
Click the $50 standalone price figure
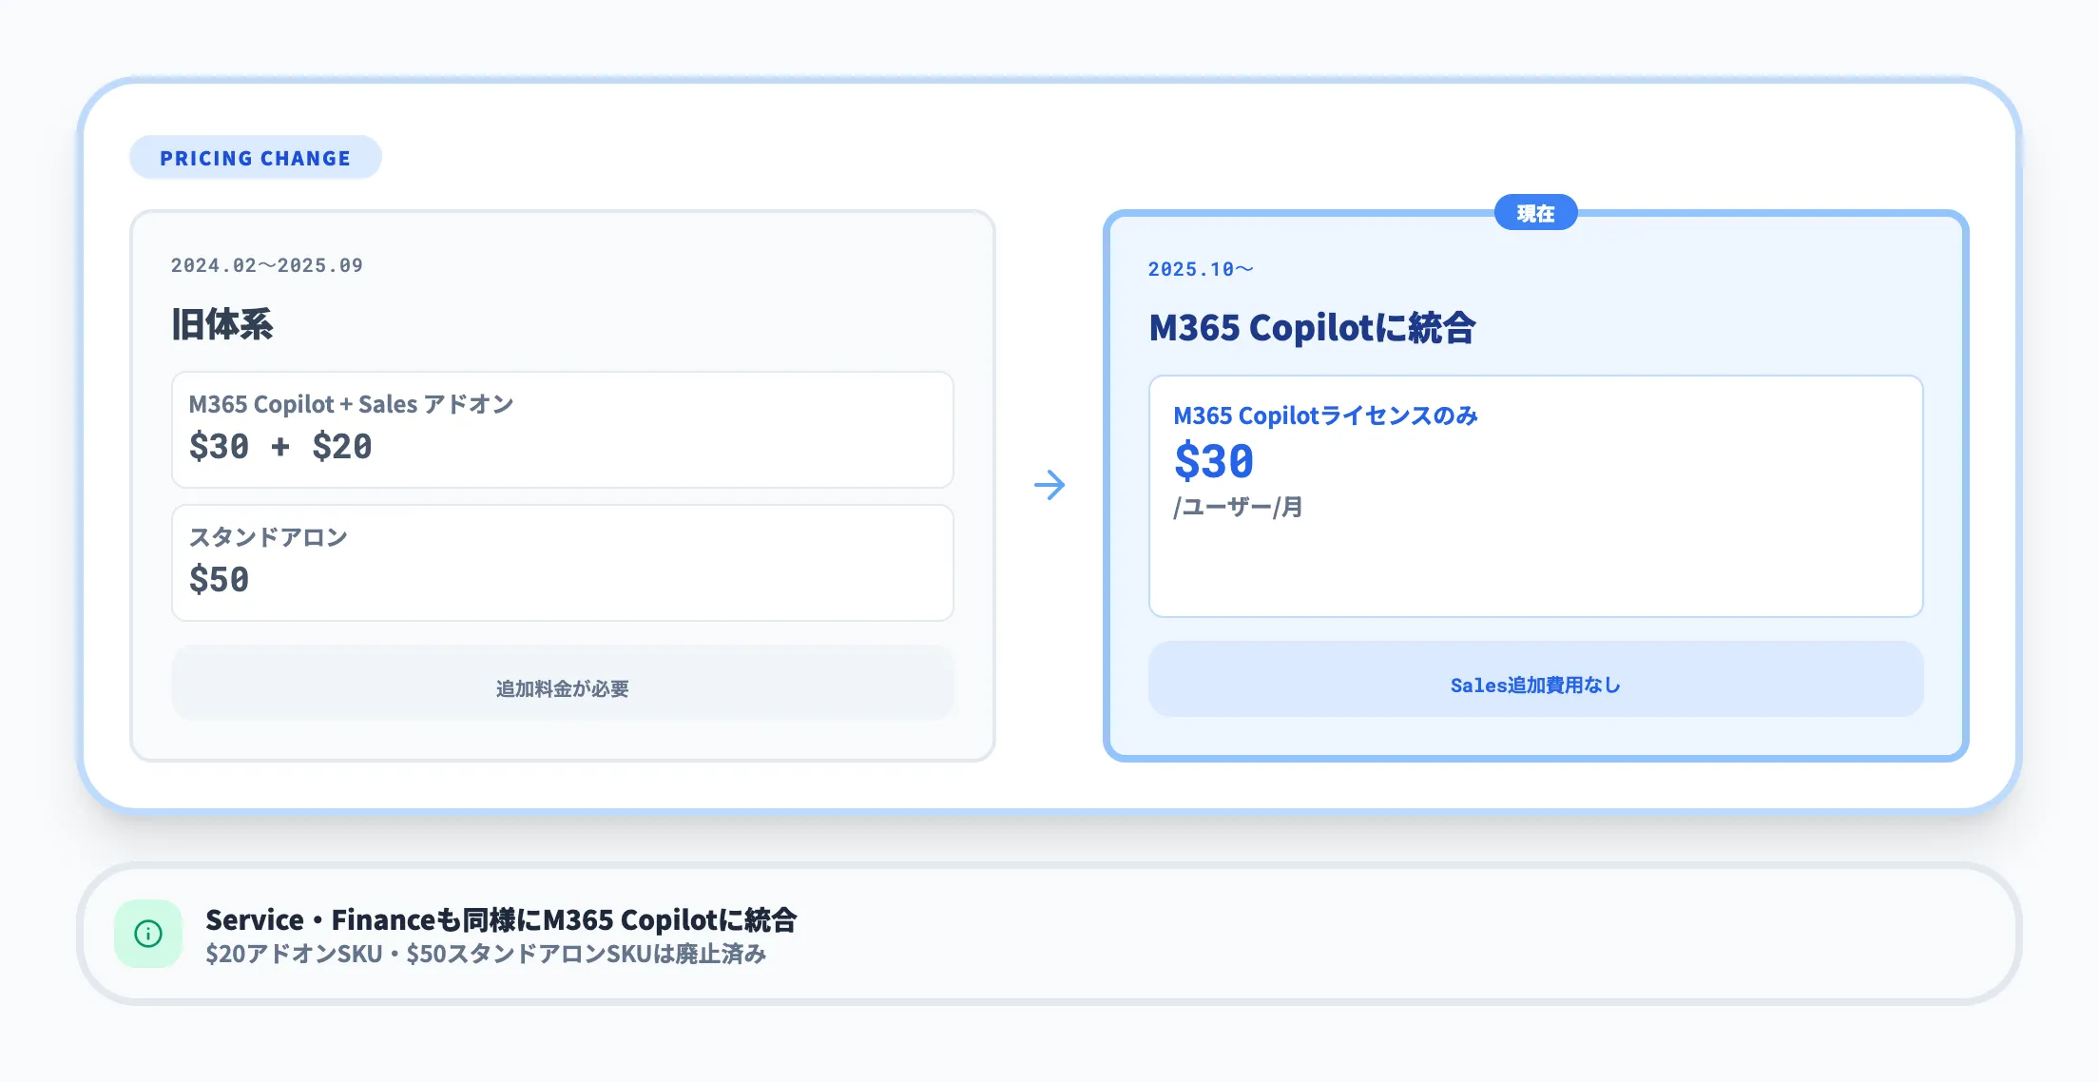click(218, 578)
